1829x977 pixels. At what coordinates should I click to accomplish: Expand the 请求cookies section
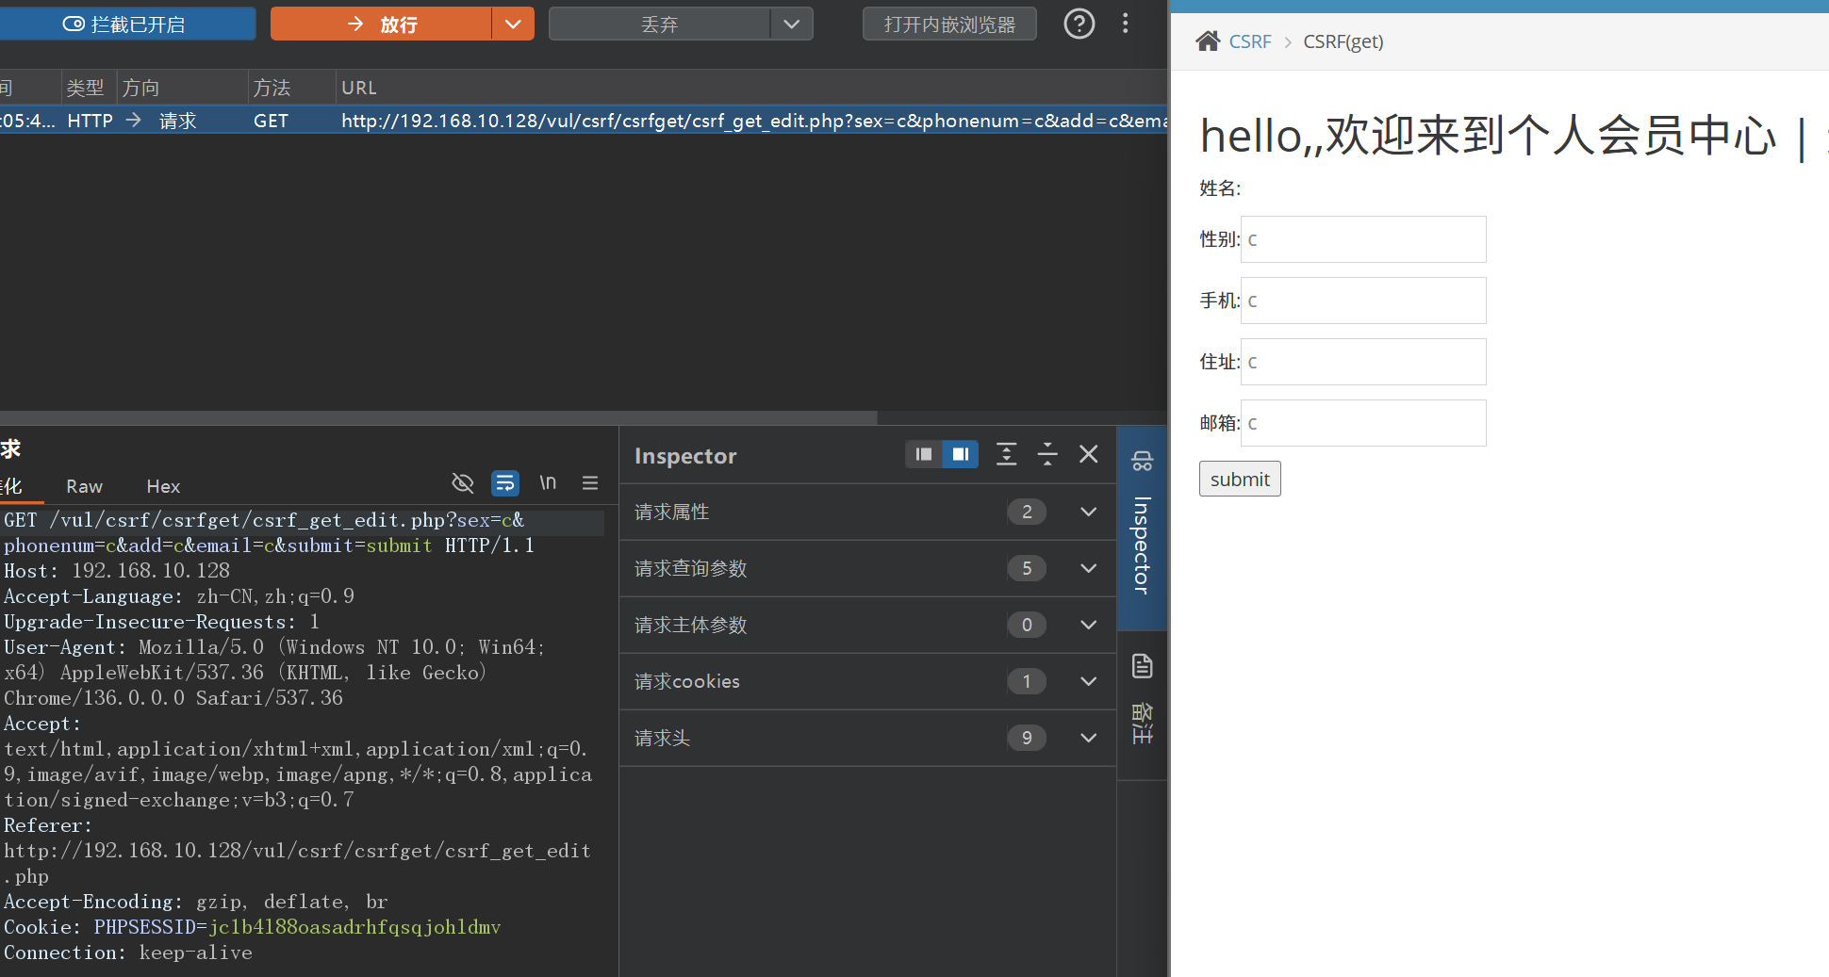(1088, 681)
